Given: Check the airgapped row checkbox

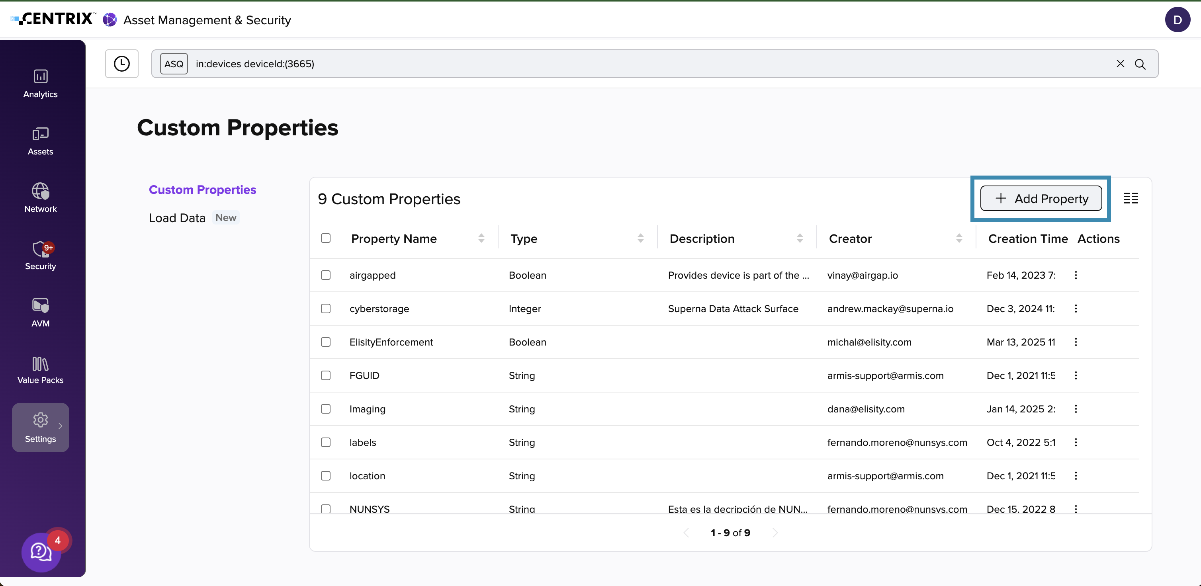Looking at the screenshot, I should point(325,275).
